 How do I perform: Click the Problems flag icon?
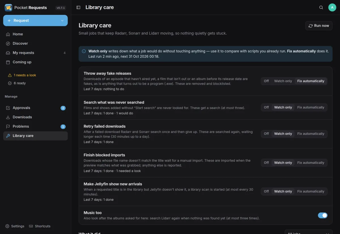click(x=8, y=127)
